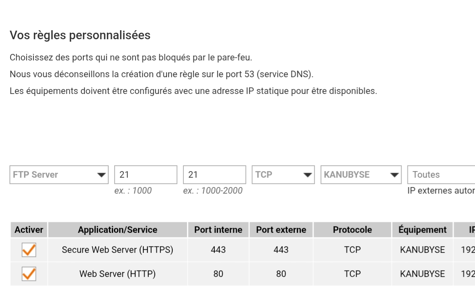Select the Port interne column header
The height and width of the screenshot is (295, 475).
pyautogui.click(x=218, y=230)
